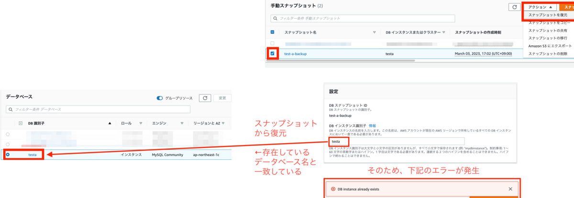Check the blurred snapshot row checkbox

(x=273, y=43)
